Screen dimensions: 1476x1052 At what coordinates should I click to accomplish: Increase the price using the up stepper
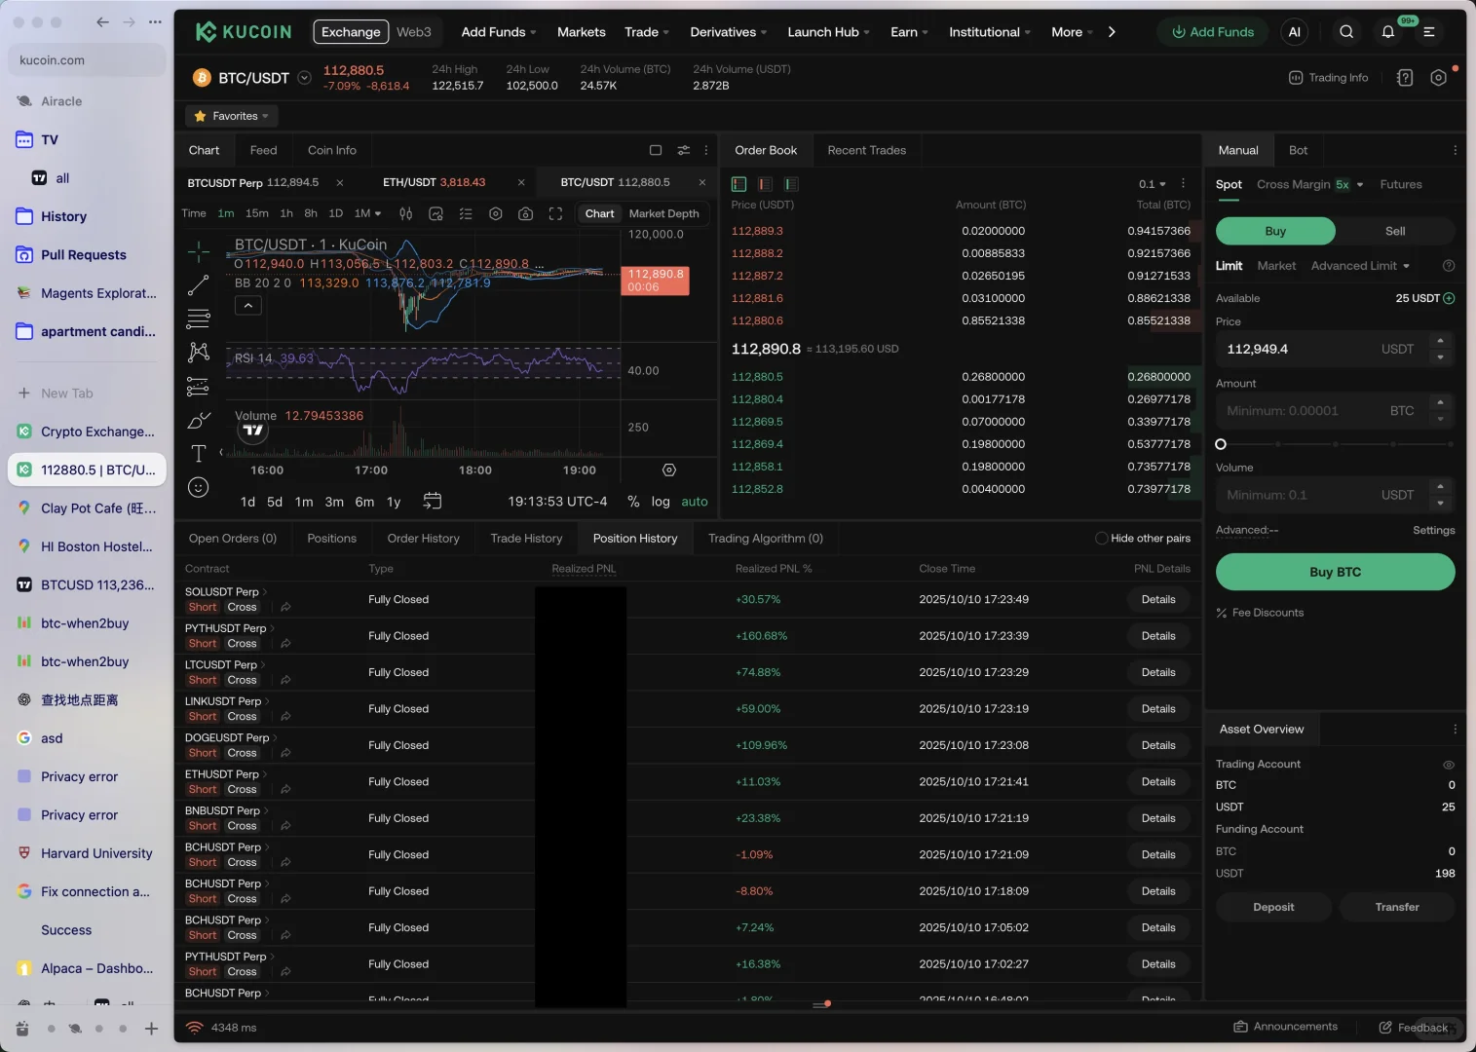coord(1441,340)
